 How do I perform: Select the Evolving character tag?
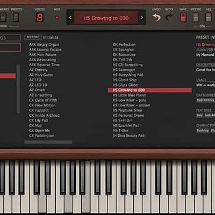[x=203, y=131]
